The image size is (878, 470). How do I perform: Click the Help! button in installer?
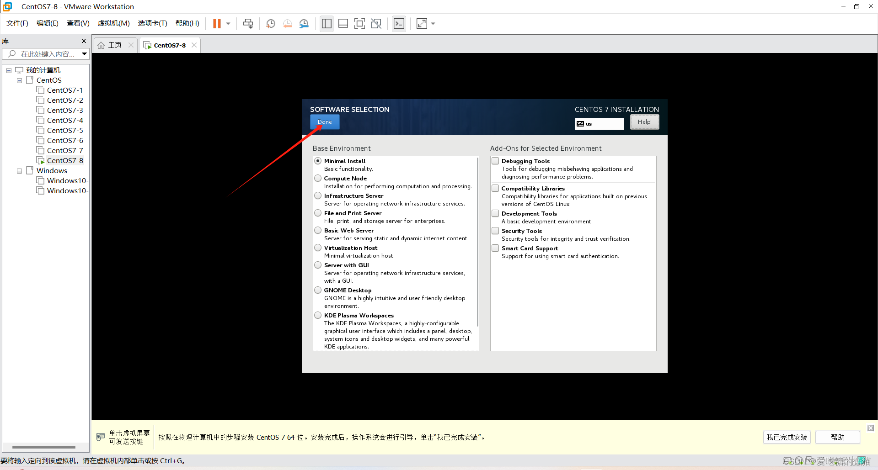click(644, 122)
